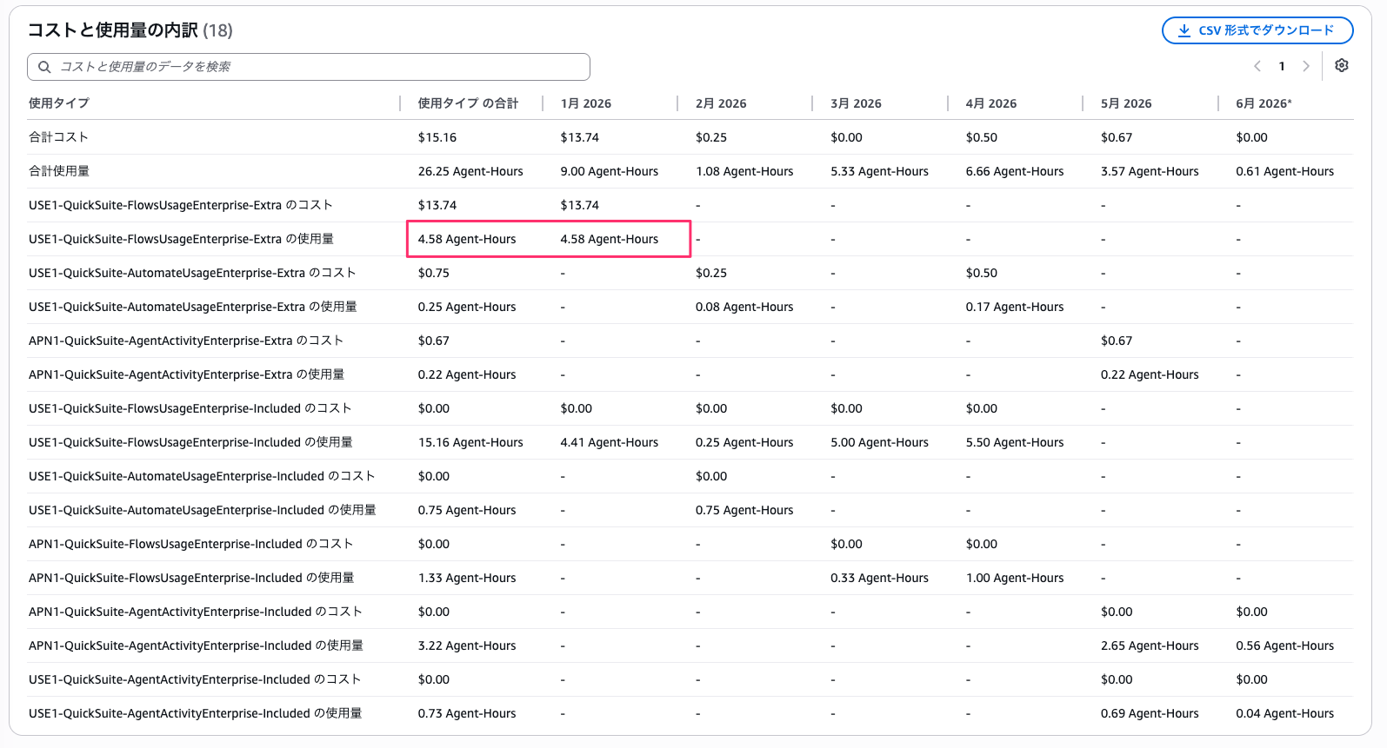
Task: Click the 6月 2026* column header
Action: pyautogui.click(x=1264, y=103)
